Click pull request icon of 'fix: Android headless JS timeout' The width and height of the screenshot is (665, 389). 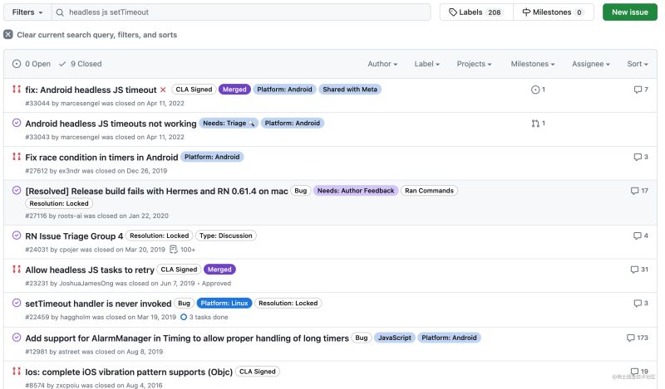point(17,89)
